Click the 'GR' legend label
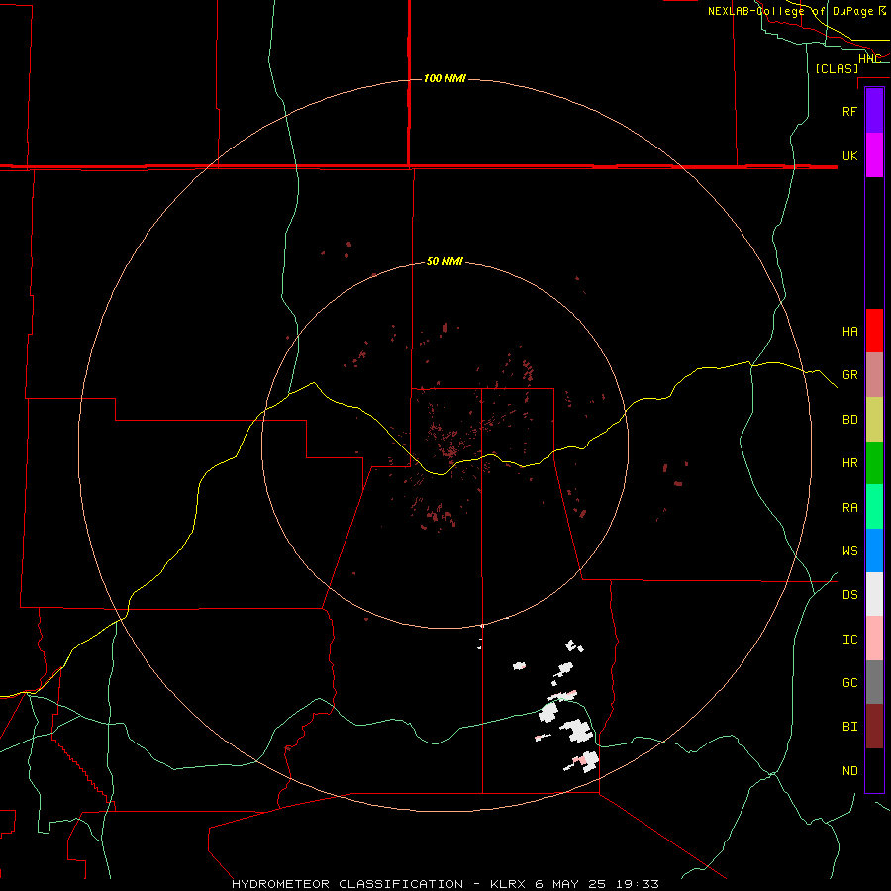 pyautogui.click(x=850, y=375)
